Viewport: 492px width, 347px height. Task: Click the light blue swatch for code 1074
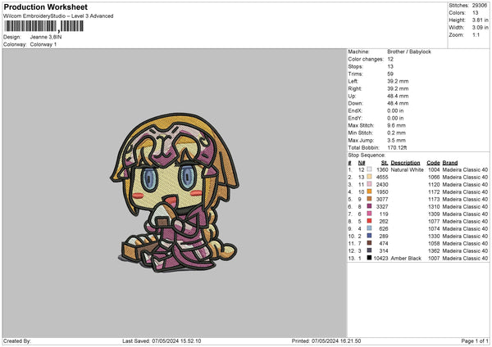[369, 228]
